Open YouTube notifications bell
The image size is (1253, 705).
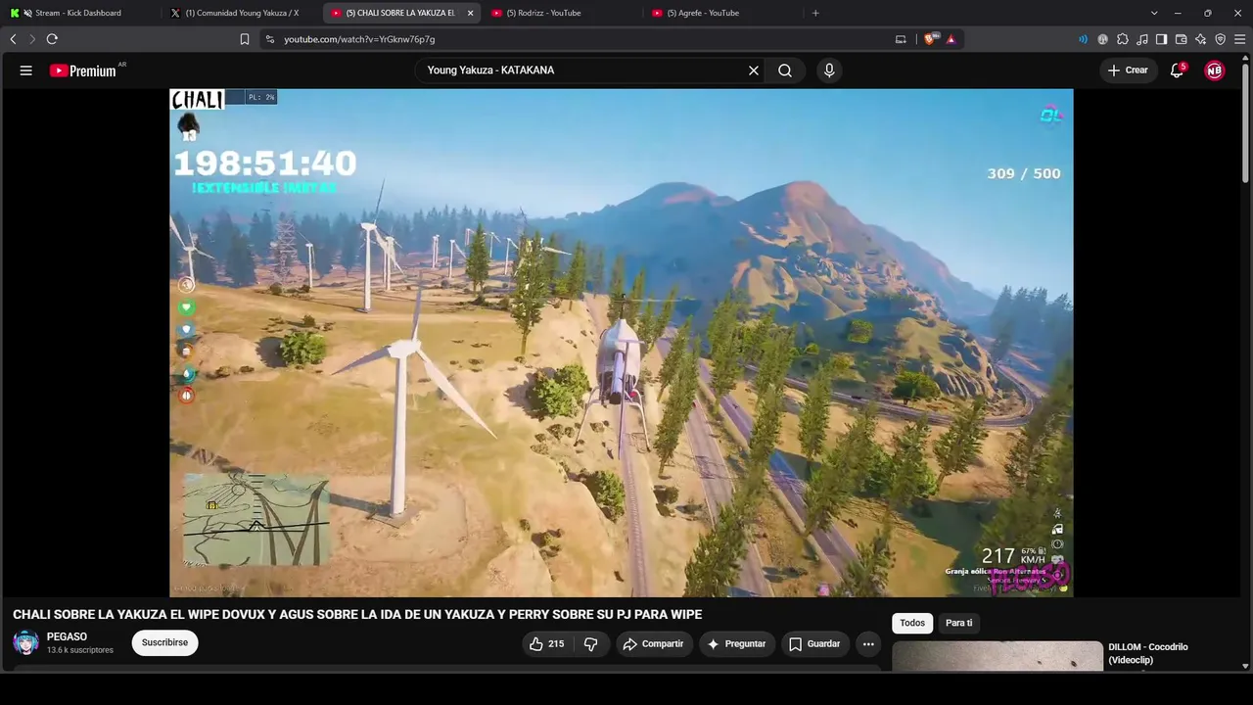pyautogui.click(x=1178, y=70)
